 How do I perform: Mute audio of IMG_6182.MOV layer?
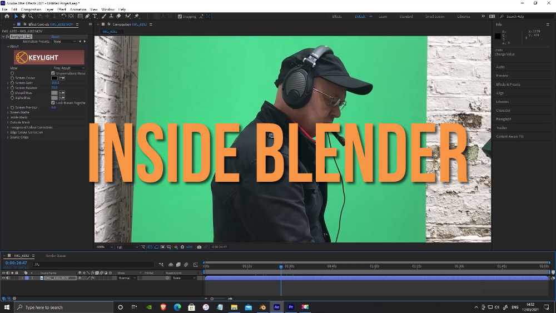[8, 278]
